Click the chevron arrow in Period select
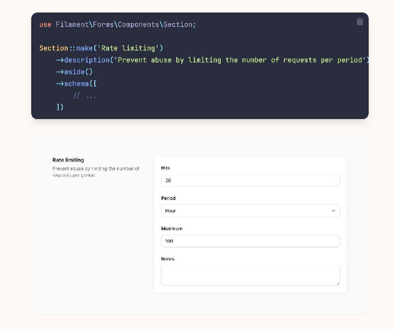Image resolution: width=395 pixels, height=329 pixels. click(334, 211)
